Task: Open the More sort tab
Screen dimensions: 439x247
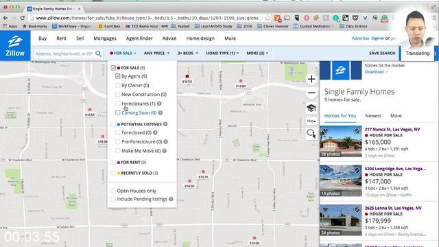Action: (396, 116)
